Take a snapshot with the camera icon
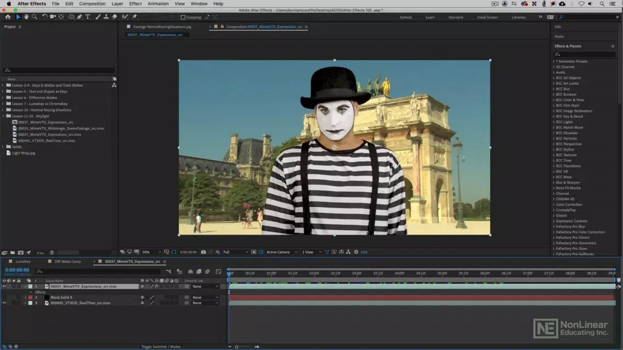 pos(203,252)
